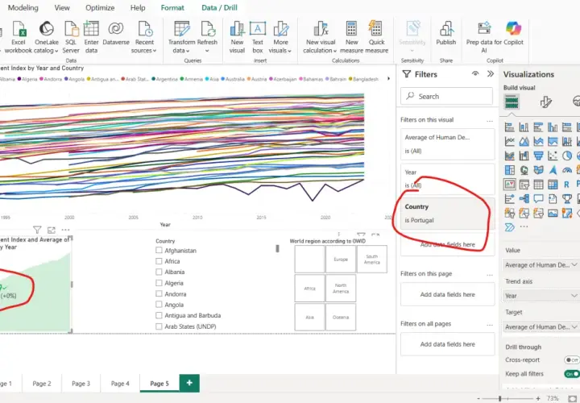Check Antigua and Barbuda box
Screen dimensions: 580x403
tap(159, 316)
